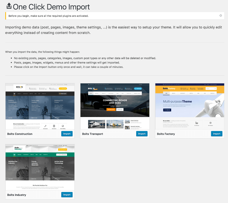
Task: Click GET THEME NOW in Bolts Factory preview
Action: click(x=167, y=110)
